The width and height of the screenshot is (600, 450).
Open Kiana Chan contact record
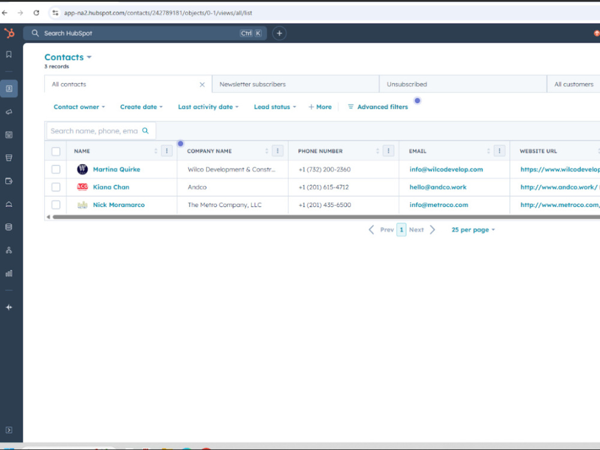(x=112, y=187)
